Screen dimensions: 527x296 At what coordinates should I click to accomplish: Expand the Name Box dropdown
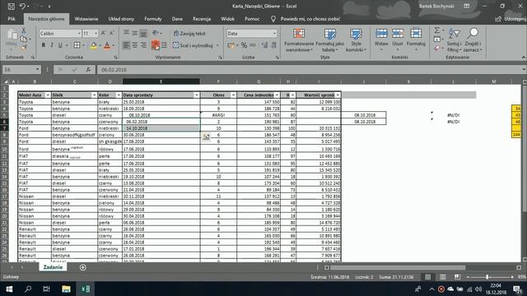(x=37, y=69)
